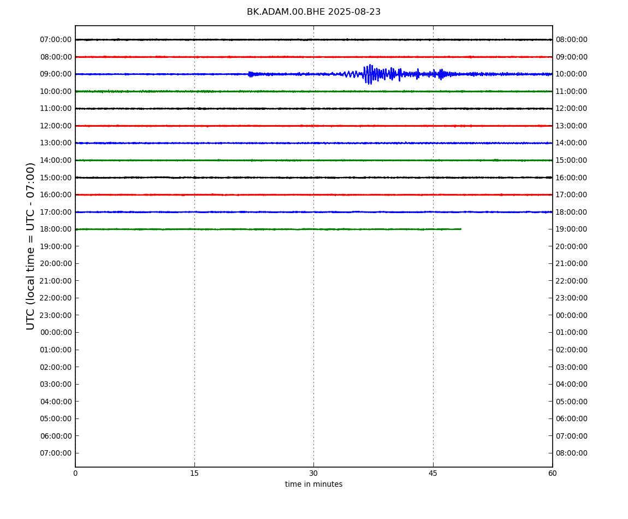Click the left axis label 19:00:00
Viewport: 628px width, 519px height.
pyautogui.click(x=56, y=246)
